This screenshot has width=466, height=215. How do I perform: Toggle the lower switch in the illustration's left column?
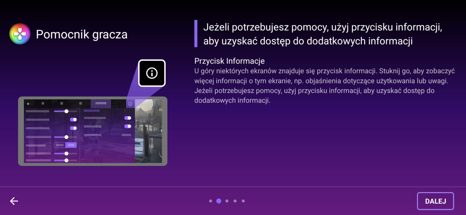tap(73, 128)
